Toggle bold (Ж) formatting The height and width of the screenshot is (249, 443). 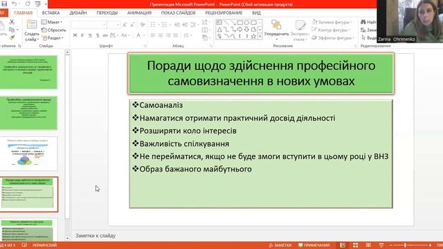75,35
